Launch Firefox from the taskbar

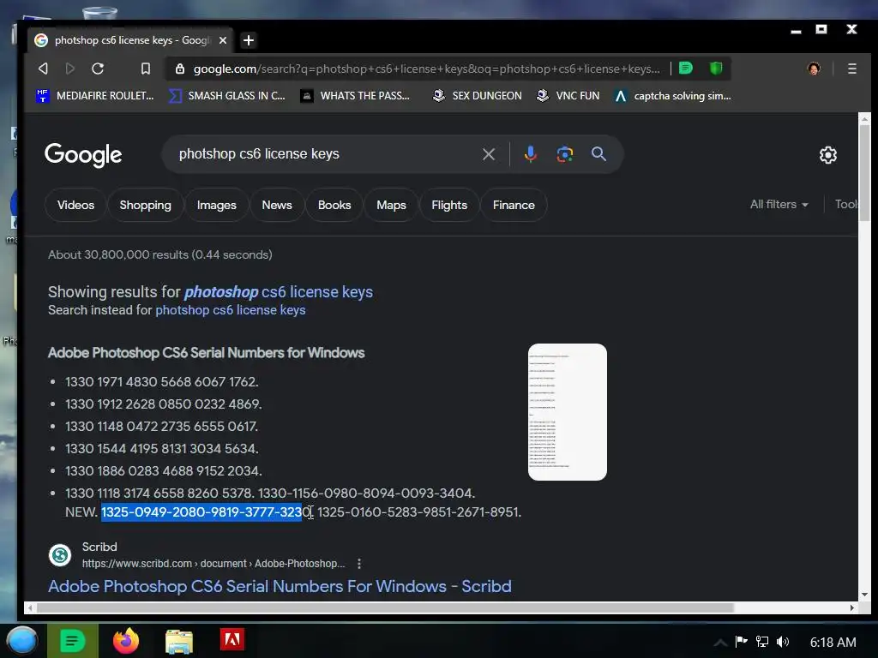(126, 641)
